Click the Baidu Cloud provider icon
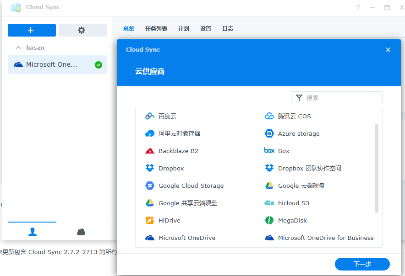Viewport: 405px width, 276px height. click(x=149, y=116)
